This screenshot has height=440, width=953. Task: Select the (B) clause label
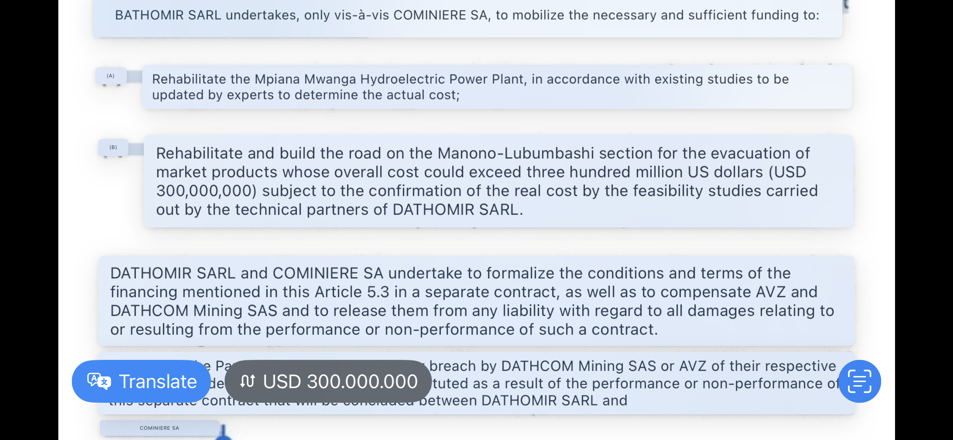point(113,147)
